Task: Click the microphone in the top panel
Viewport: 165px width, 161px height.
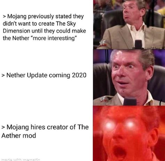Action: [x=139, y=44]
